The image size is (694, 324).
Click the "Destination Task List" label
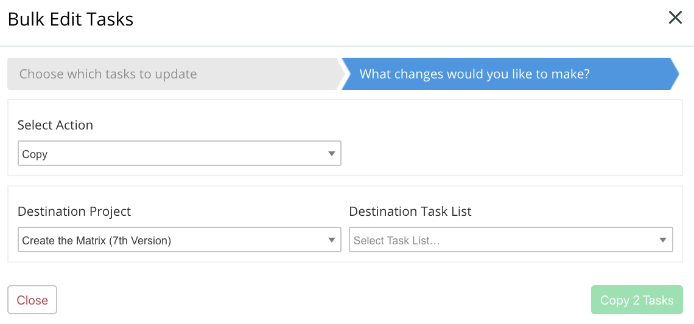pos(410,212)
